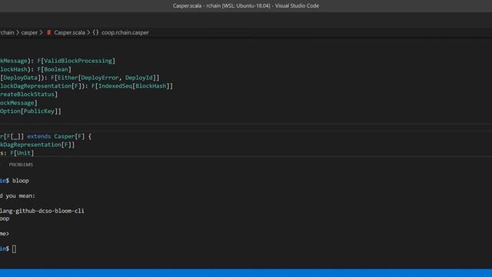This screenshot has width=492, height=277.
Task: Click the IndexedSeq type in code
Action: [x=115, y=85]
